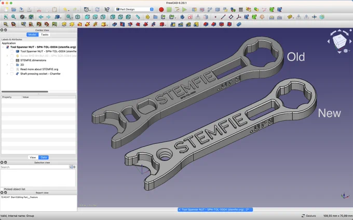Click the Search field in Selection view
The image size is (353, 220).
pos(35,167)
